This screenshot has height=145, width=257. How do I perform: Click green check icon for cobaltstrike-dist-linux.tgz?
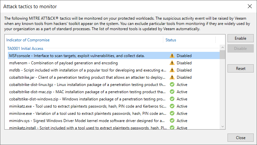172,85
